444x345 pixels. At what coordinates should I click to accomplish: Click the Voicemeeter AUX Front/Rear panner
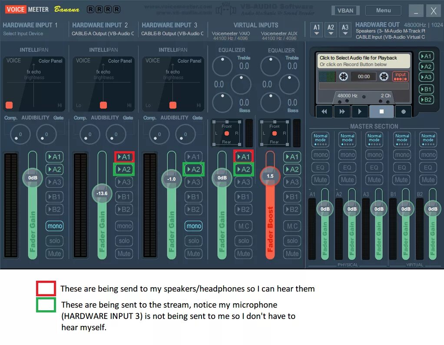275,133
